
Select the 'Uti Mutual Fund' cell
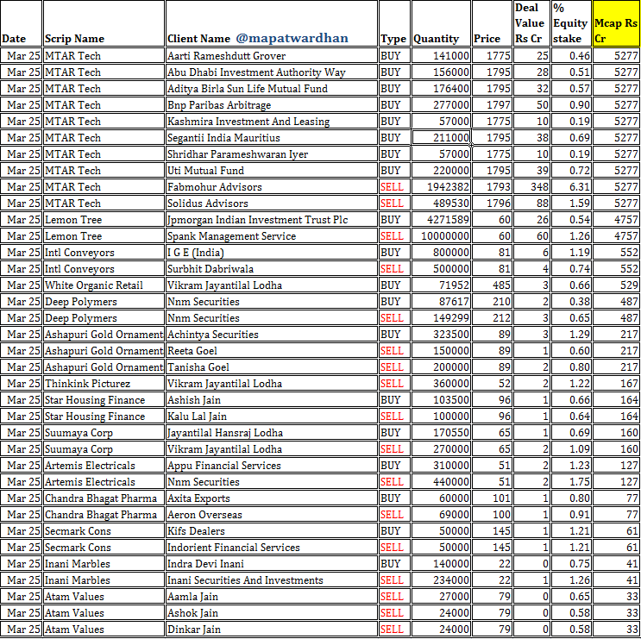pos(272,170)
